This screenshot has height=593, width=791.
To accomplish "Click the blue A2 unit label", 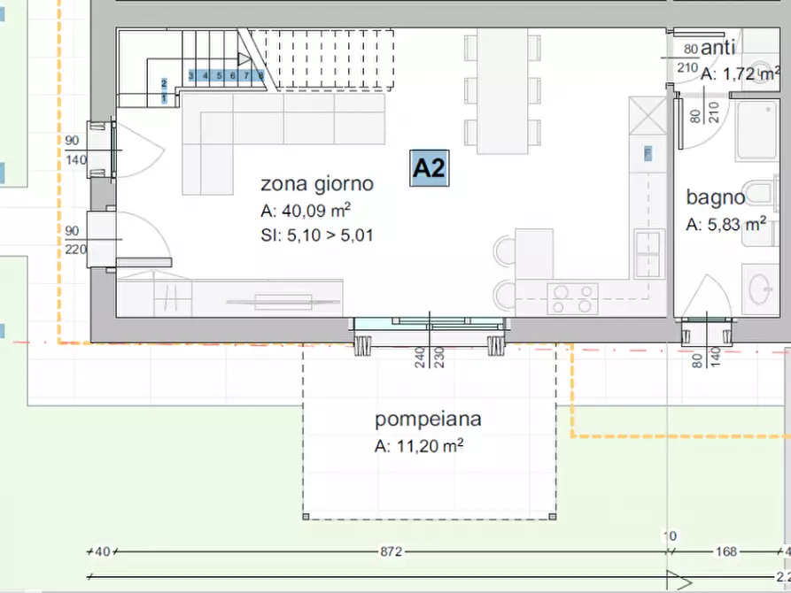I will point(429,168).
